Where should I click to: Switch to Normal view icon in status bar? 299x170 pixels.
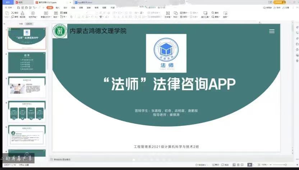[234, 165]
